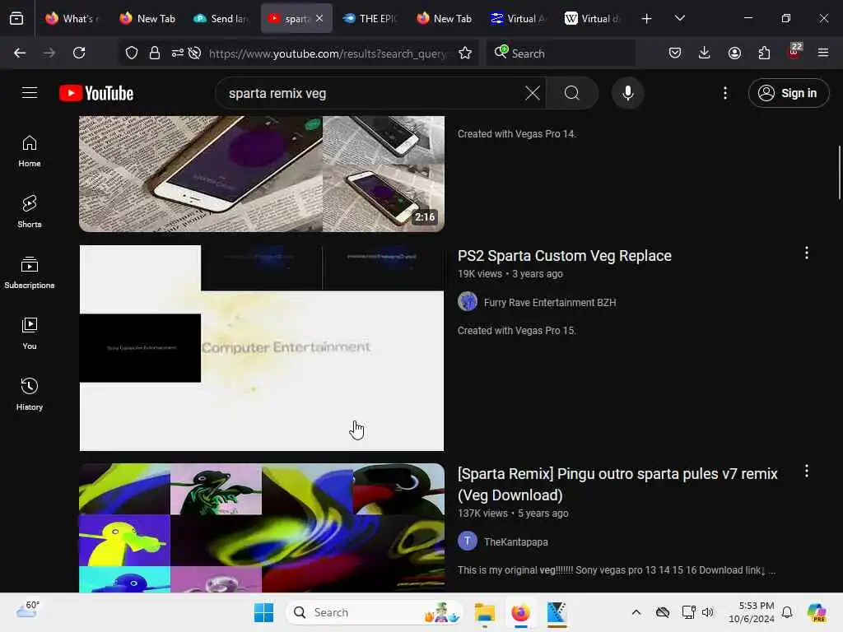The width and height of the screenshot is (843, 632).
Task: Open volume speaker tray icon
Action: pos(707,612)
